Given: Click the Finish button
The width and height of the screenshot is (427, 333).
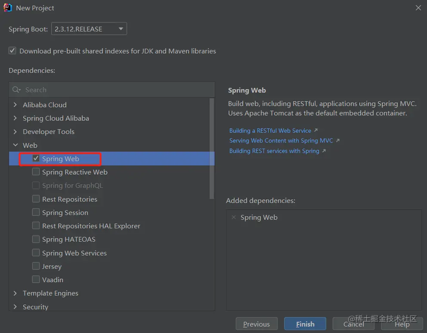Looking at the screenshot, I should 305,324.
